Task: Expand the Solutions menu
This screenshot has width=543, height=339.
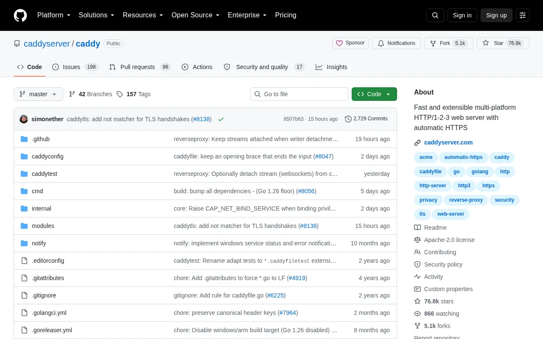Action: (96, 15)
